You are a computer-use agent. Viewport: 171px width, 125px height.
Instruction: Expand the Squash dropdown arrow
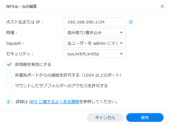[121, 43]
